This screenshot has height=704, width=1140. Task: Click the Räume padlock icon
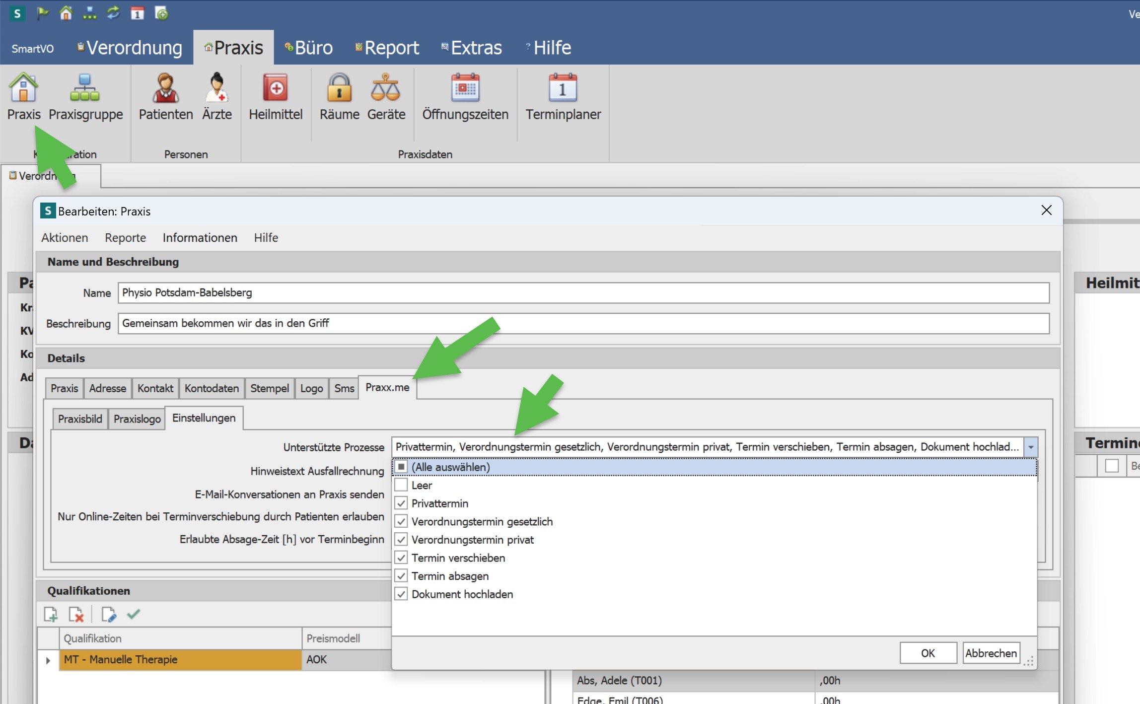[339, 89]
